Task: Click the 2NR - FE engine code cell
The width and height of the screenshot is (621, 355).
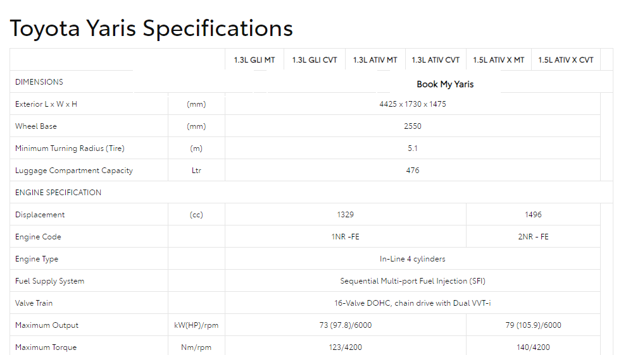Action: click(x=533, y=237)
